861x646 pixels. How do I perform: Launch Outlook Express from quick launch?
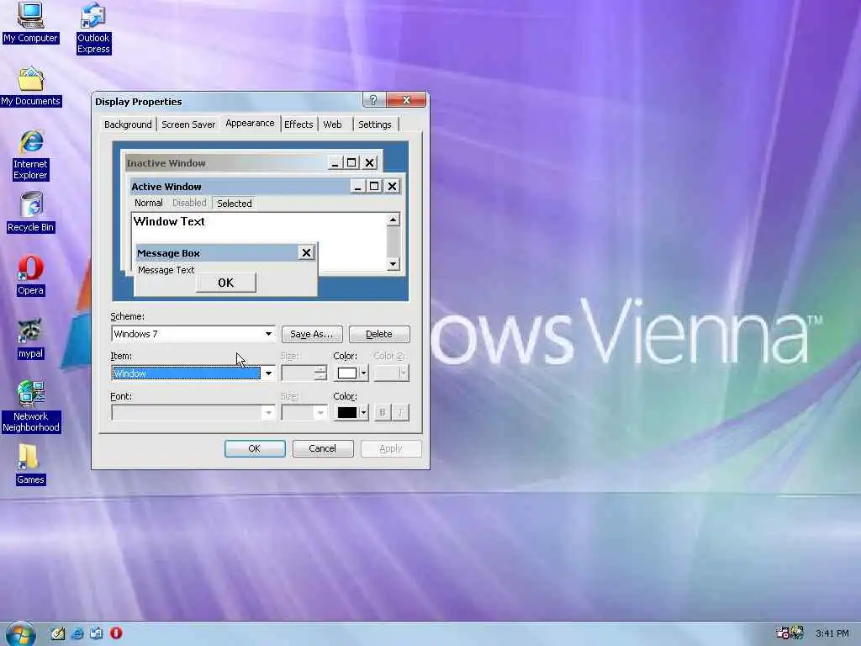point(96,633)
